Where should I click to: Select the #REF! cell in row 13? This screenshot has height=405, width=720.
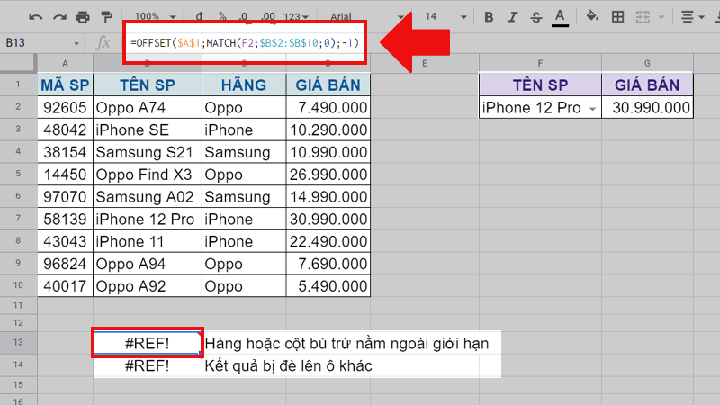point(148,343)
